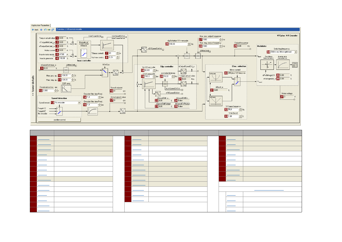This screenshot has height=242, width=342.
Task: Click the Torque actual value field at top left
Action: pos(63,38)
